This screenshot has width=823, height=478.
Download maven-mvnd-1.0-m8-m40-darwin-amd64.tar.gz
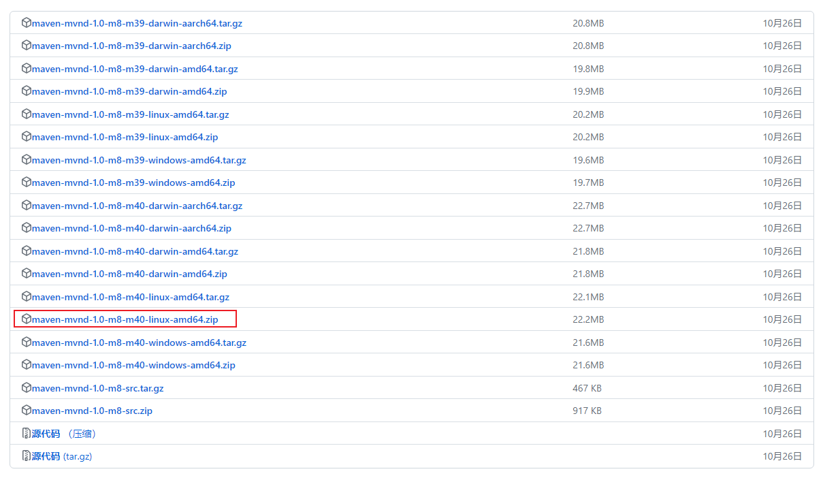coord(135,251)
